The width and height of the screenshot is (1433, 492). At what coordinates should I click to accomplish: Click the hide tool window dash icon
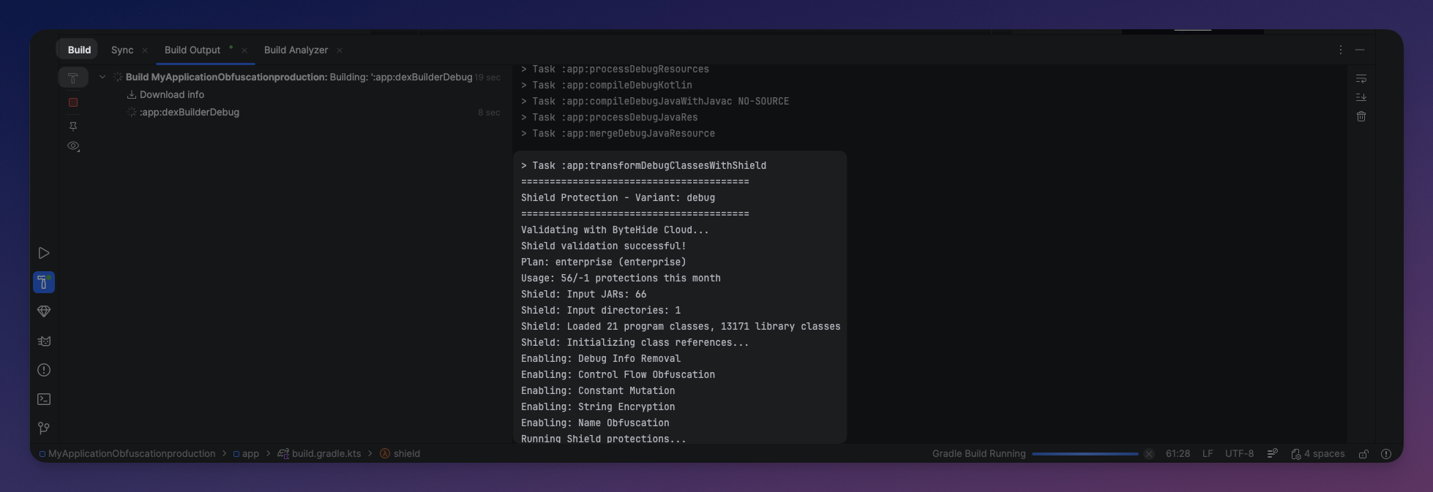coord(1360,50)
